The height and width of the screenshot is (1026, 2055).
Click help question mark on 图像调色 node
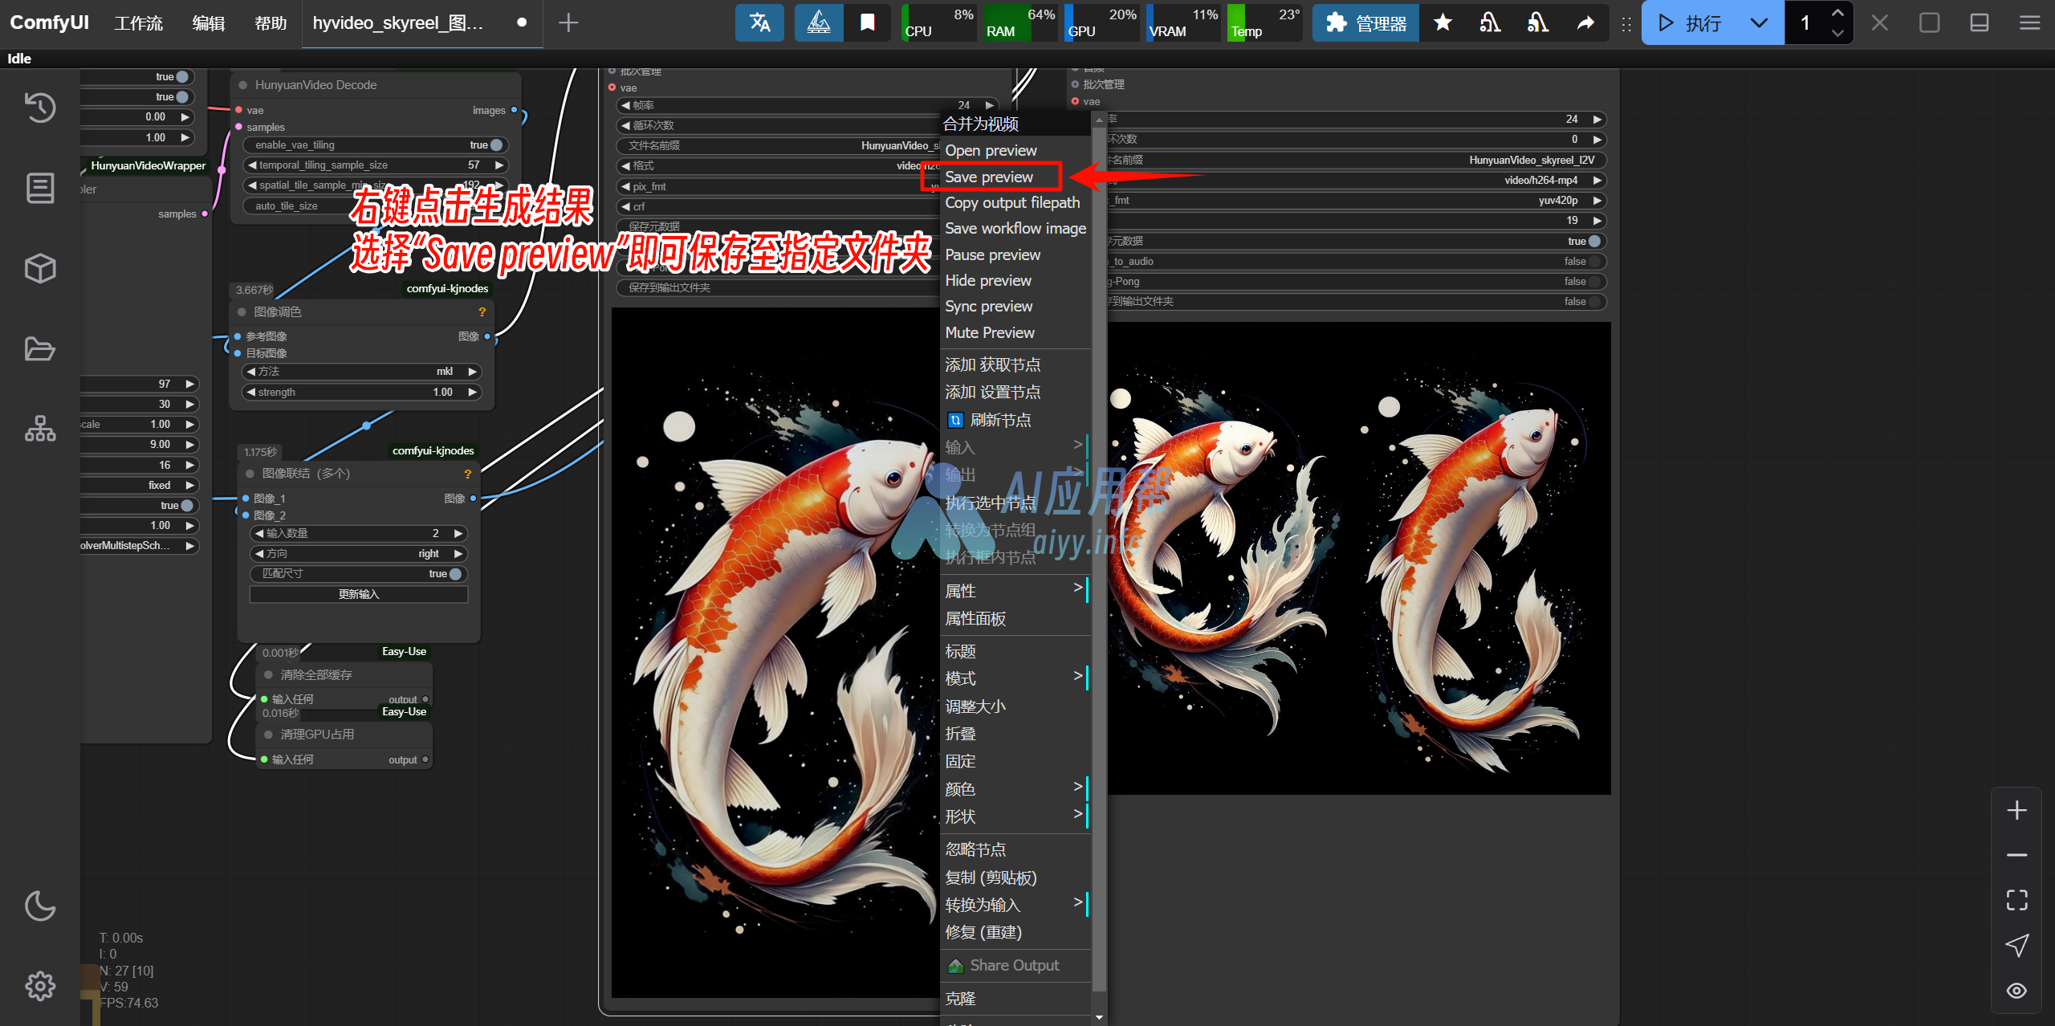point(482,311)
